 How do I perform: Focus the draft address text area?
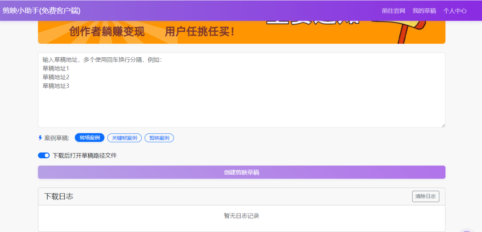click(x=241, y=90)
